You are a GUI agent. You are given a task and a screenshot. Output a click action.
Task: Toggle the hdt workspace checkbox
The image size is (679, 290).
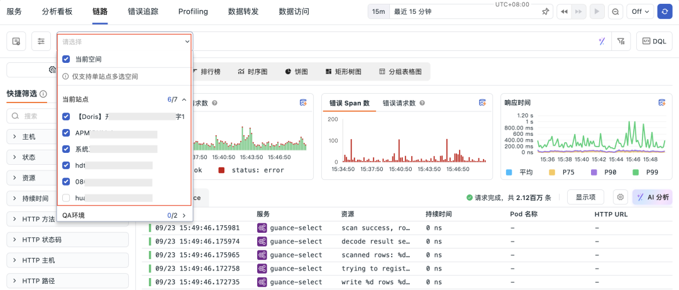click(66, 165)
